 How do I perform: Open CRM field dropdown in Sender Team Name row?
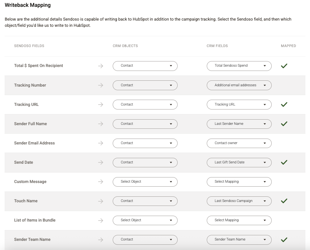coord(239,240)
